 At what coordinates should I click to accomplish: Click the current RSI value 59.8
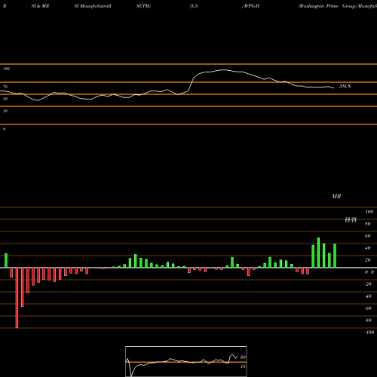click(x=345, y=86)
